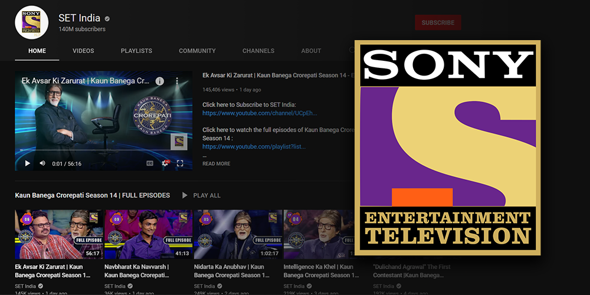Open the Navbharat Ka Navvarsh video title
The height and width of the screenshot is (295, 590).
point(137,271)
